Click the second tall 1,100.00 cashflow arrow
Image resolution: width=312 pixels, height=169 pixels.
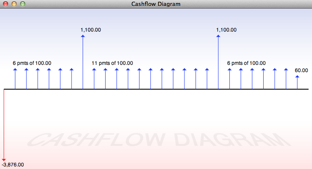pyautogui.click(x=218, y=62)
